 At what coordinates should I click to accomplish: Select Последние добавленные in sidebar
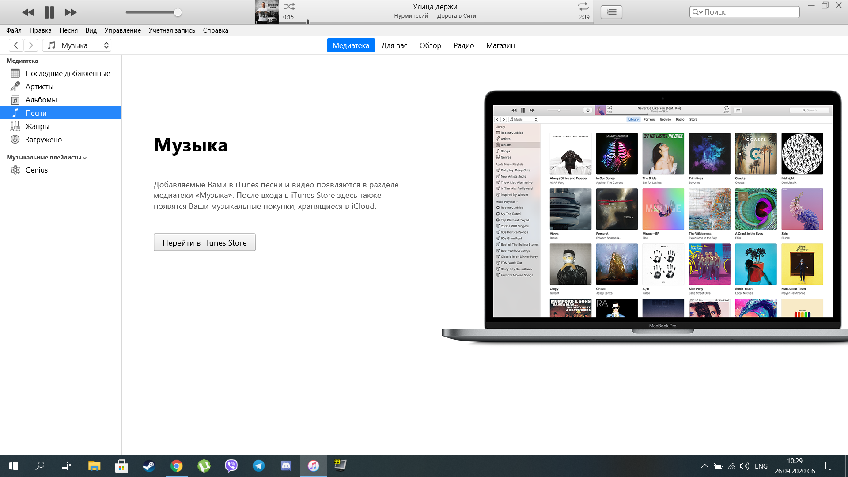pyautogui.click(x=61, y=73)
